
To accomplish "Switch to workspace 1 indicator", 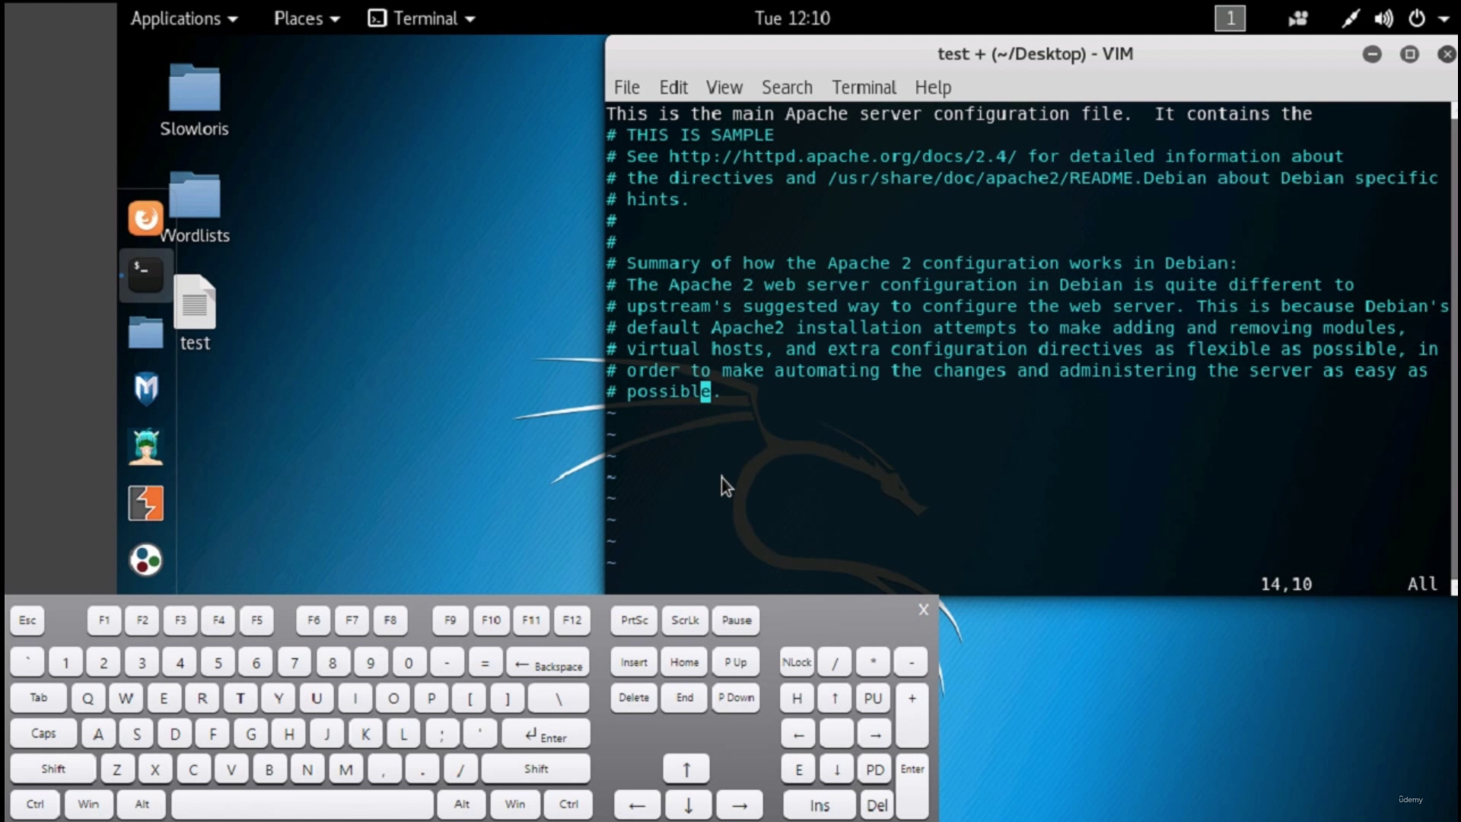I will pos(1230,18).
